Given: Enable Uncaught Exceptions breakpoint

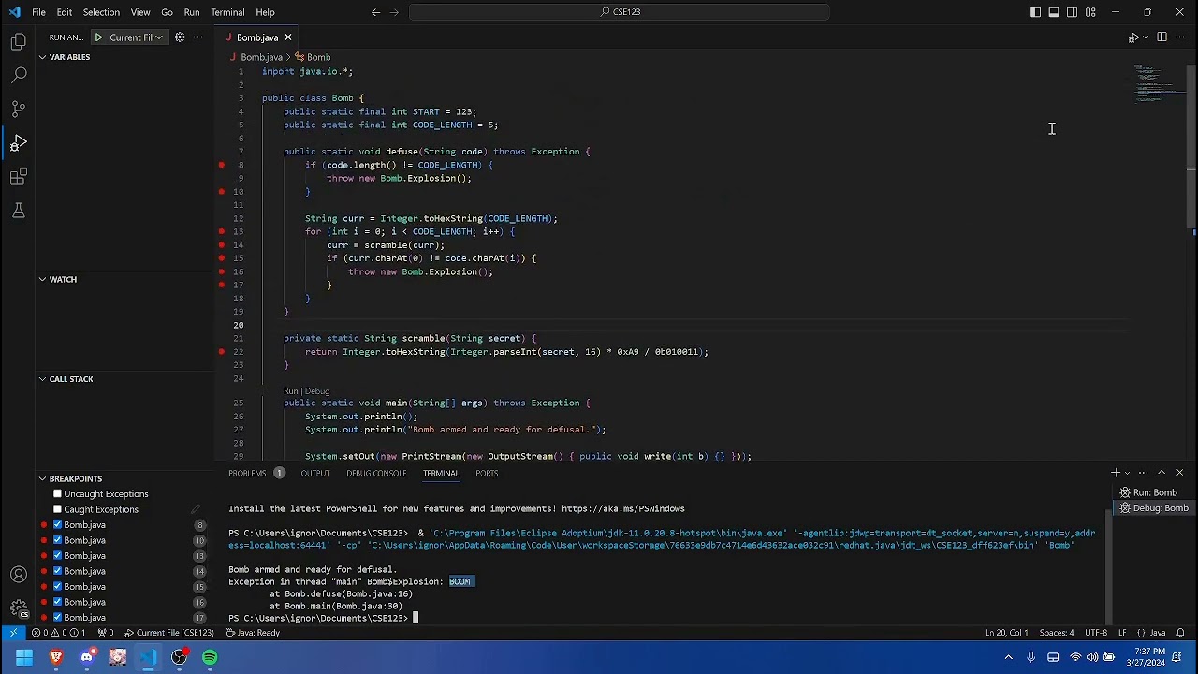Looking at the screenshot, I should click(x=57, y=494).
